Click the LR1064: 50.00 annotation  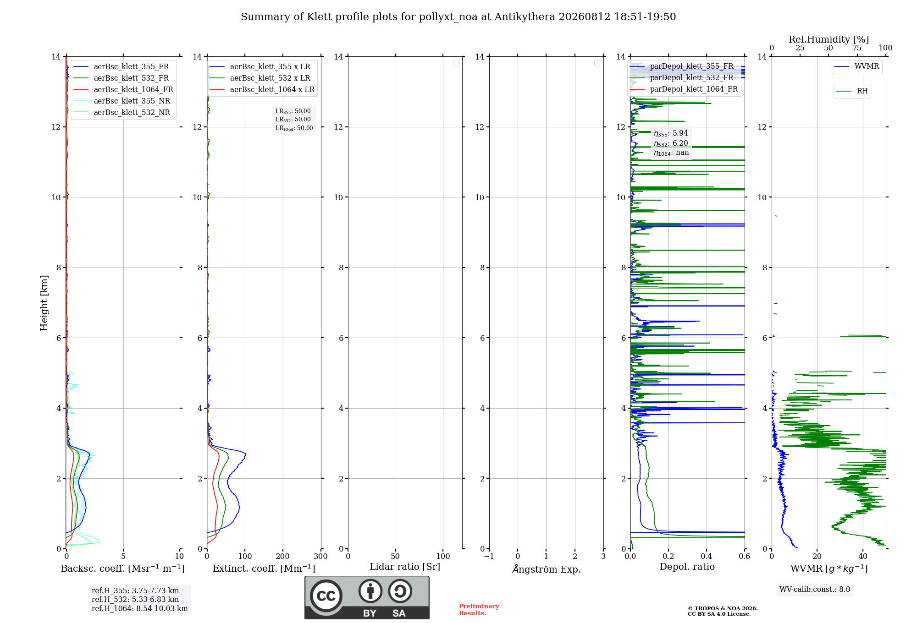click(x=294, y=128)
